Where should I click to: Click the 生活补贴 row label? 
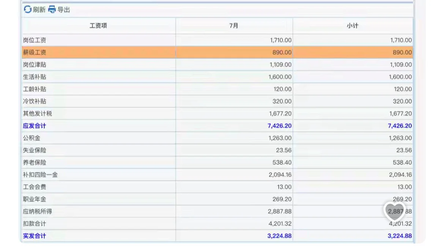(35, 77)
